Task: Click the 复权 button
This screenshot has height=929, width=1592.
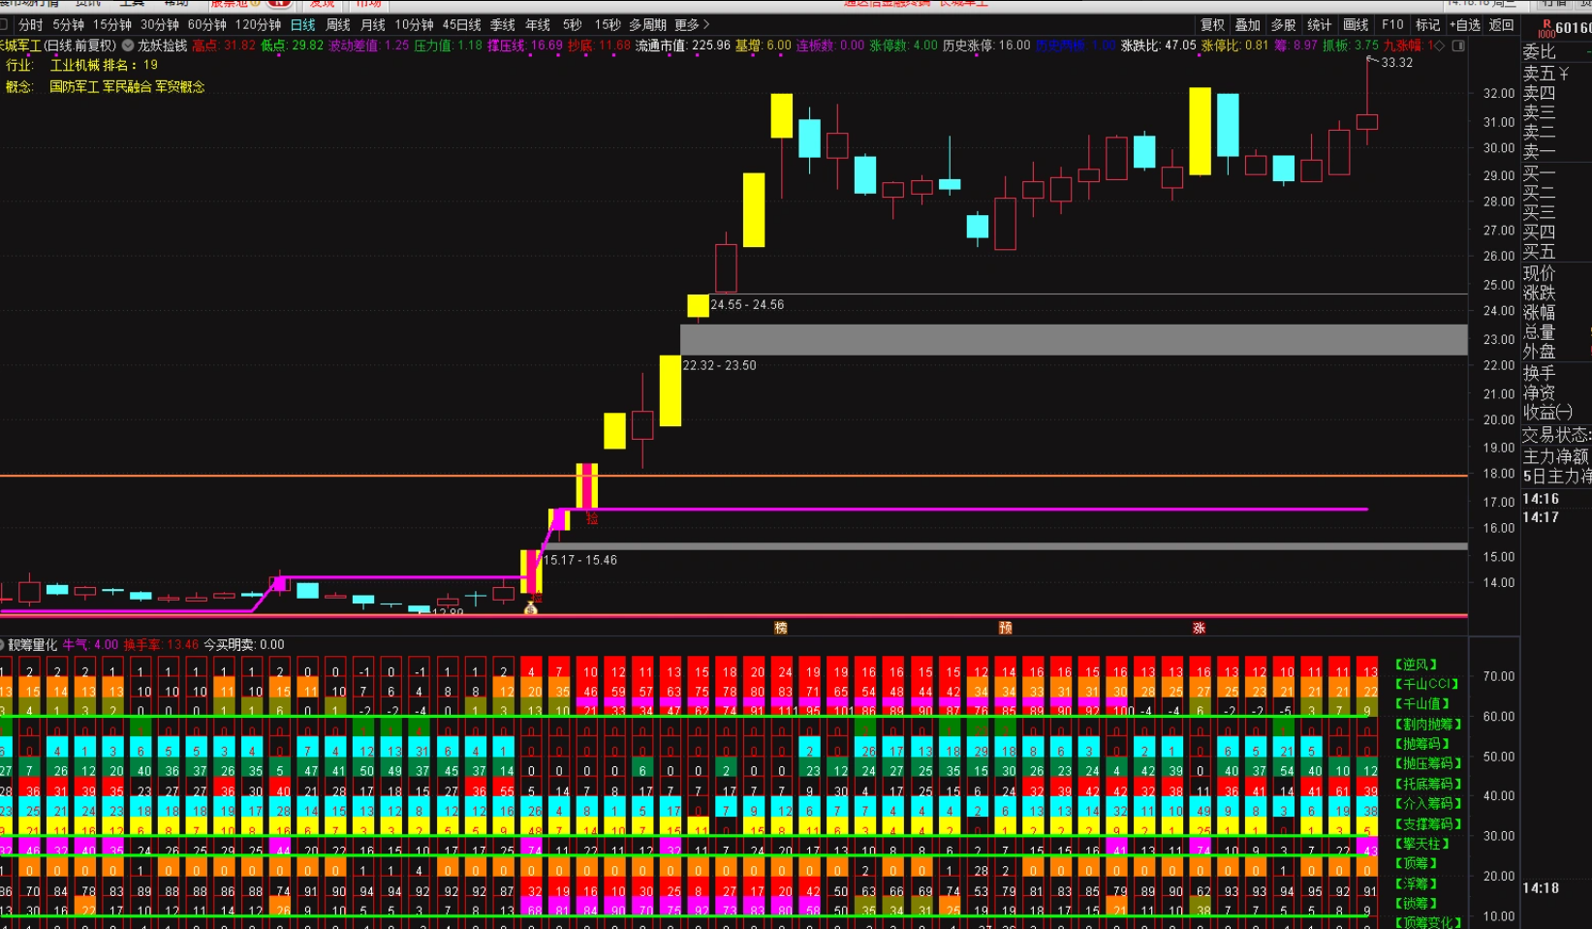Action: point(1212,25)
